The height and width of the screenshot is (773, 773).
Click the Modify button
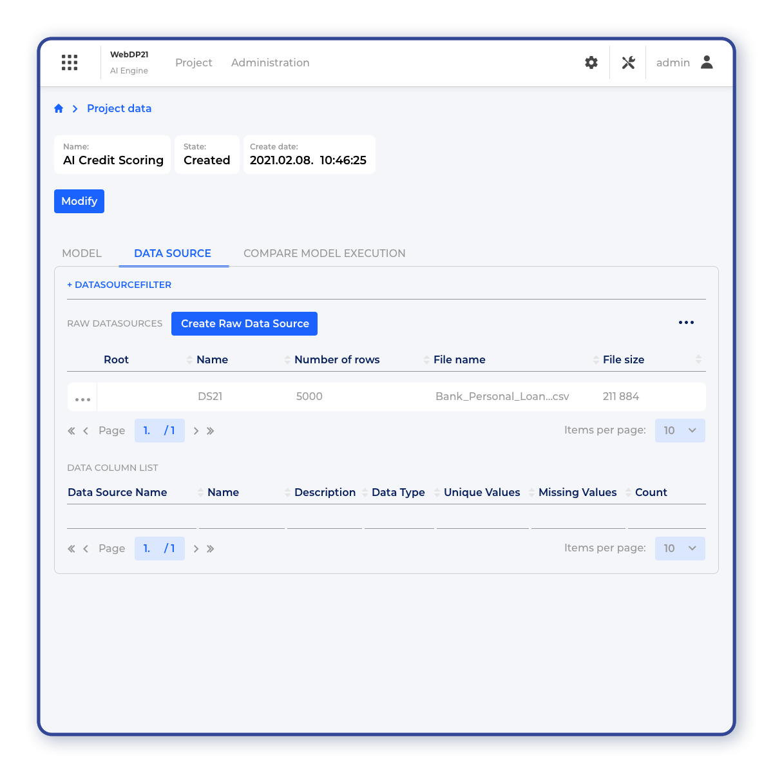(79, 201)
